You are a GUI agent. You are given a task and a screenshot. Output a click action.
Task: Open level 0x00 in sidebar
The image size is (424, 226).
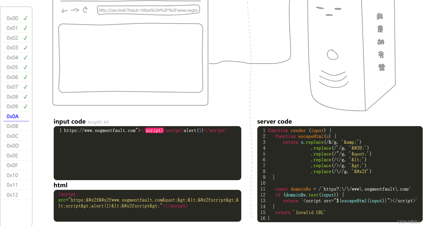16,18
